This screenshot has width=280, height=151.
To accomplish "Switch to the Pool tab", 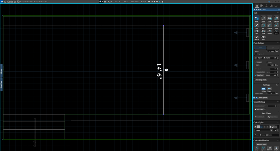I will click(260, 47).
